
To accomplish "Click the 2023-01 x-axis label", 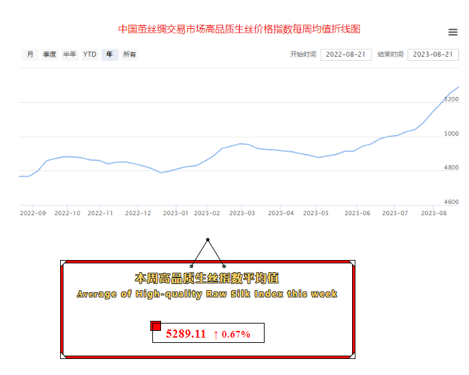I will tap(176, 213).
